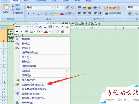
Task: Select middle align in the ribbon
Action: (85, 7)
